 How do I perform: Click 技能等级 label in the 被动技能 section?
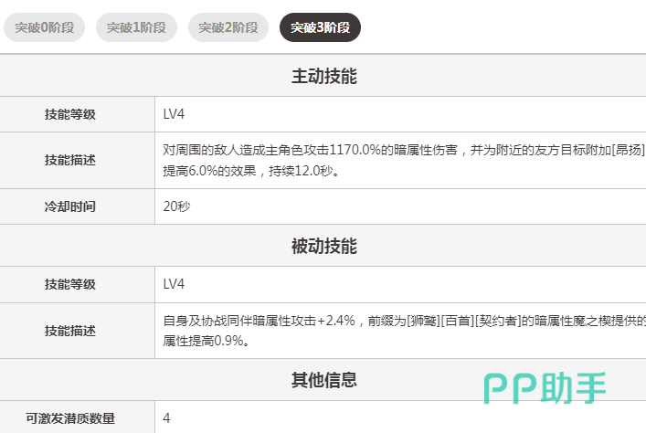click(70, 284)
